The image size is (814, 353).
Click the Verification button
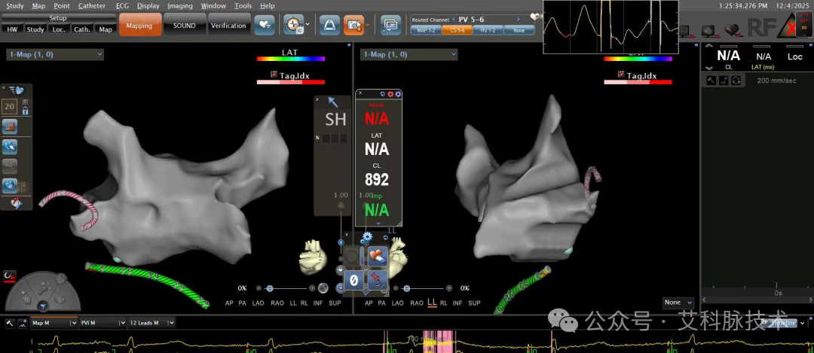click(x=228, y=25)
